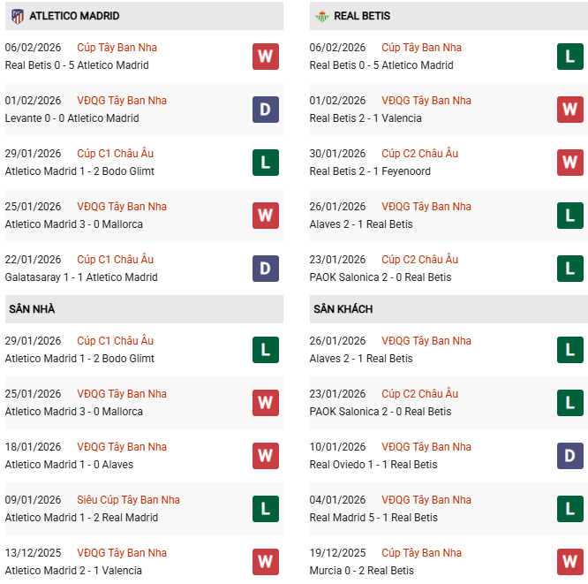Click L badge for Real Madrid 5-1 Real Betis
This screenshot has height=584, width=588.
569,509
